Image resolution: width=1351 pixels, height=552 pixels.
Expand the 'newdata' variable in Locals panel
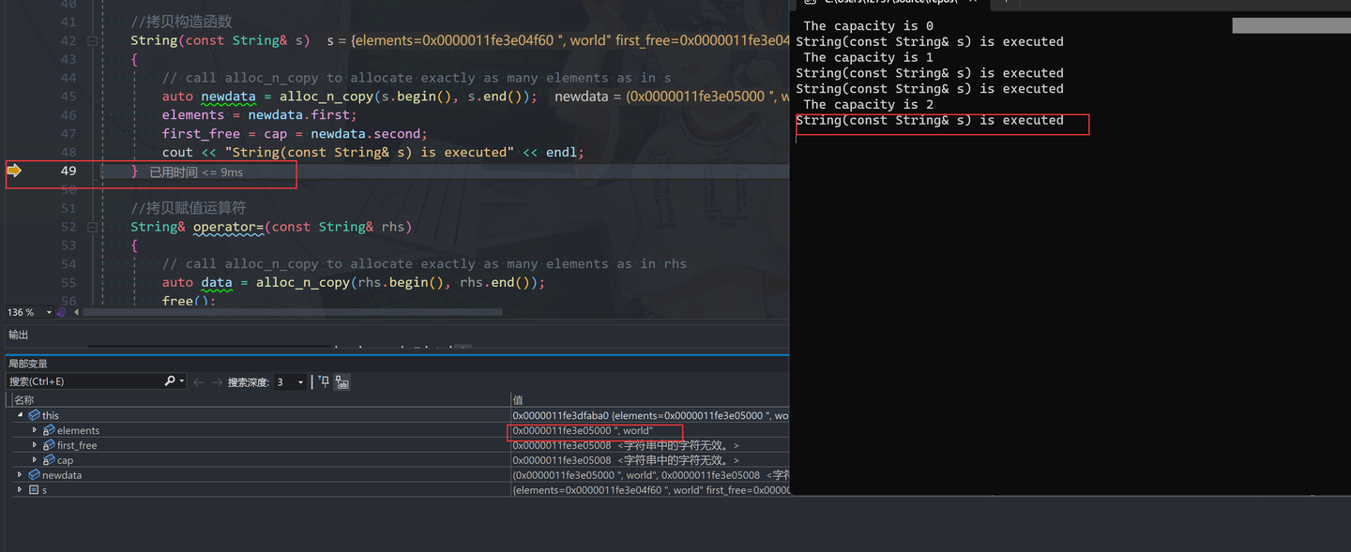click(x=20, y=474)
